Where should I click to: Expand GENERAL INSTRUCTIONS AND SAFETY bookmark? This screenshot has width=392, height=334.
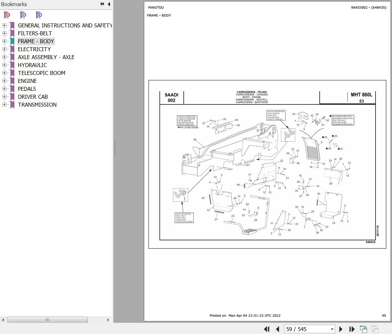click(4, 26)
